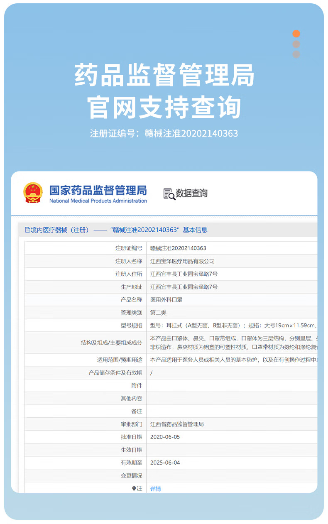Click value 医用外科口罩
This screenshot has height=524, width=328.
(x=166, y=300)
